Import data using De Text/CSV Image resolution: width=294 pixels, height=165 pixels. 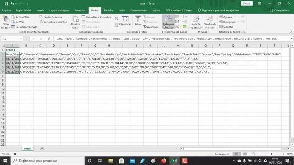(21, 17)
